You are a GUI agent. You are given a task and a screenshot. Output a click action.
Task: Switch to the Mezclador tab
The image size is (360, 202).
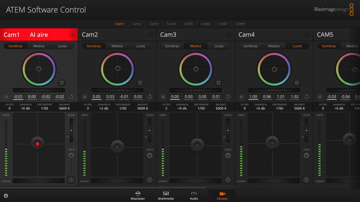tap(138, 195)
